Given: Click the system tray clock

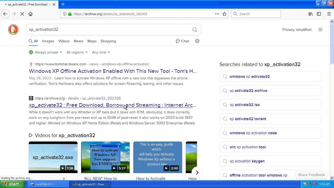Looking at the screenshot, I should tap(324, 184).
